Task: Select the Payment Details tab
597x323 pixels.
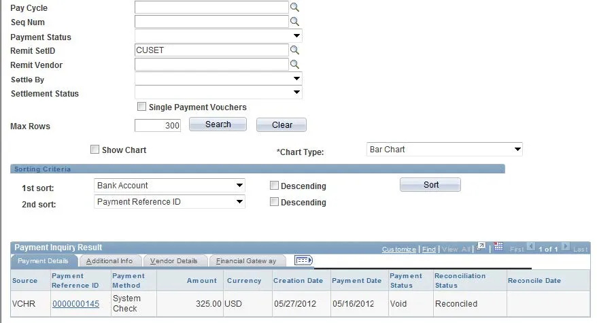Action: (x=43, y=261)
